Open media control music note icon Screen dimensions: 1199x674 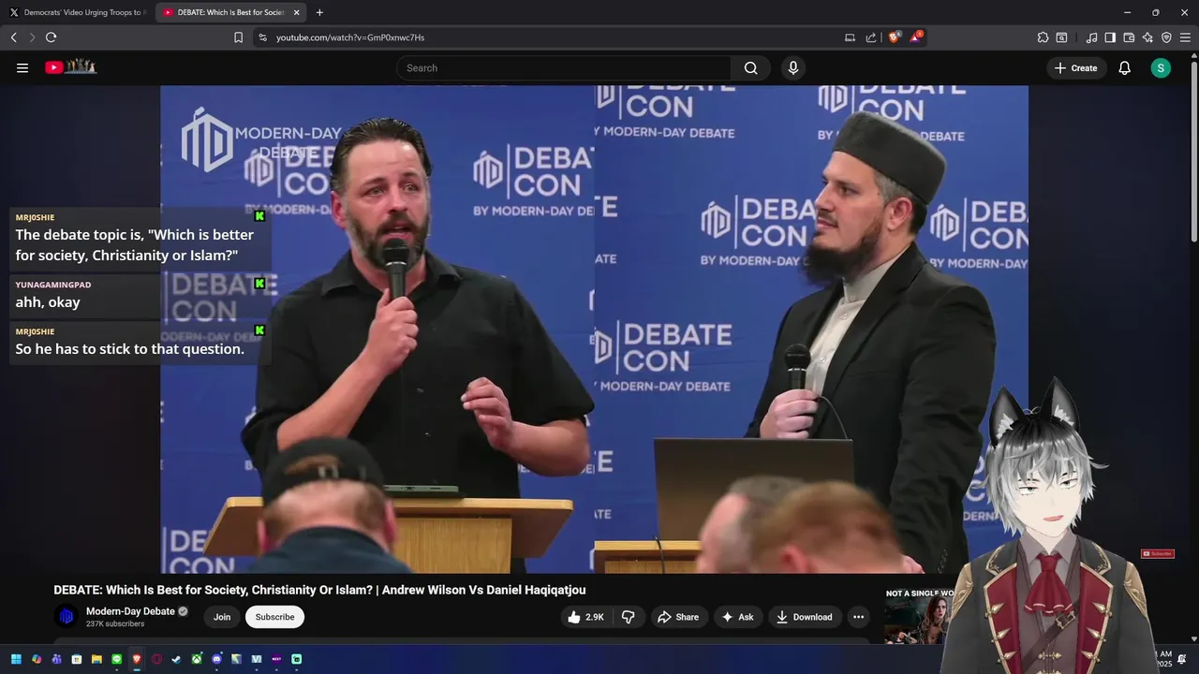tap(1091, 37)
